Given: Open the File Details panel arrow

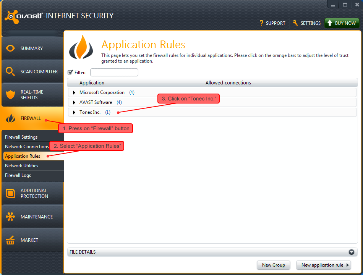Looking at the screenshot, I should point(351,252).
